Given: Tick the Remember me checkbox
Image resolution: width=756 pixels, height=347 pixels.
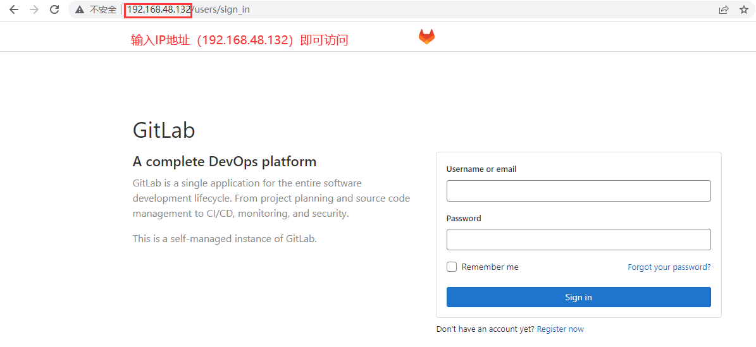Looking at the screenshot, I should 452,267.
